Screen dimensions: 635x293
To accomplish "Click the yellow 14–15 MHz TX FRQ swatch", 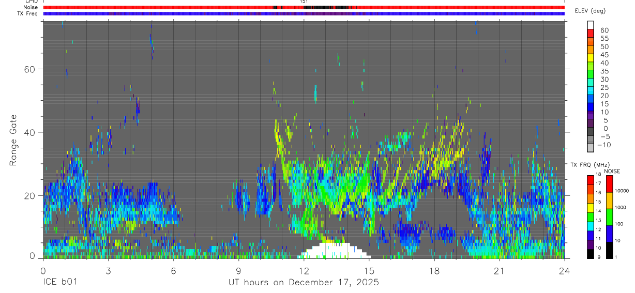I will 591,208.
